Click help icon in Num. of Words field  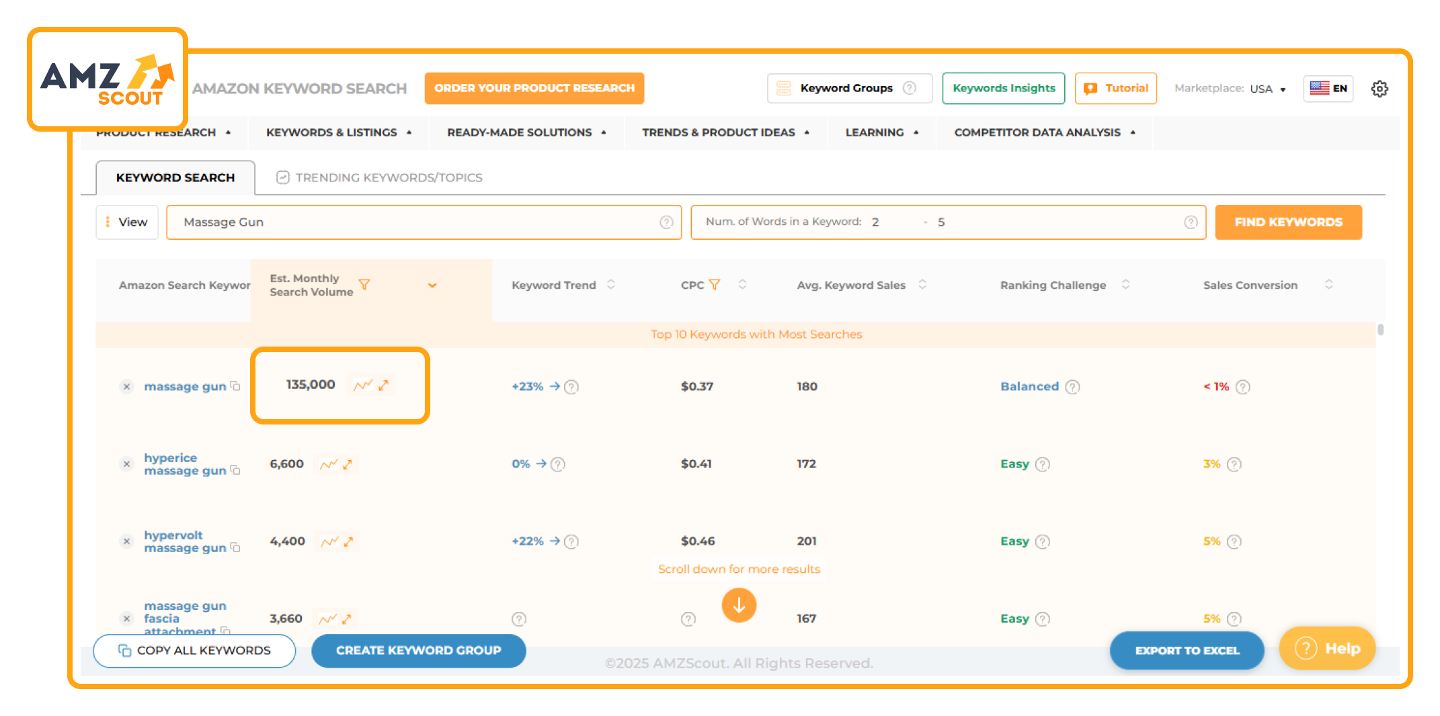pos(1191,222)
